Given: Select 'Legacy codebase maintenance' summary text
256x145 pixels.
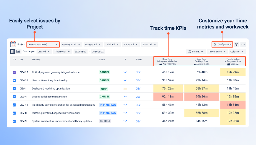Looking at the screenshot, I should point(49,97).
